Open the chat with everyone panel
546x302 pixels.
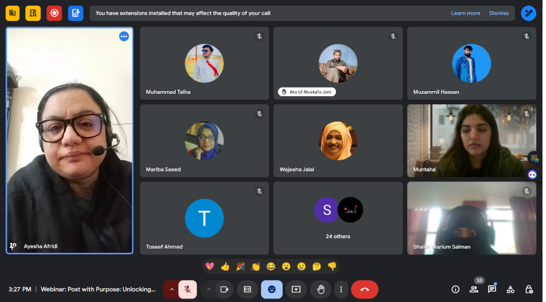pyautogui.click(x=492, y=289)
